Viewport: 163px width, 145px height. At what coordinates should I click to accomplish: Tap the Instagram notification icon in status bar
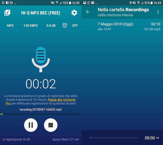click(x=11, y=3)
